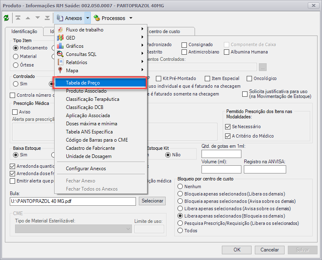The width and height of the screenshot is (322, 260).
Task: Check the Aviso checkbox
Action: 15,112
